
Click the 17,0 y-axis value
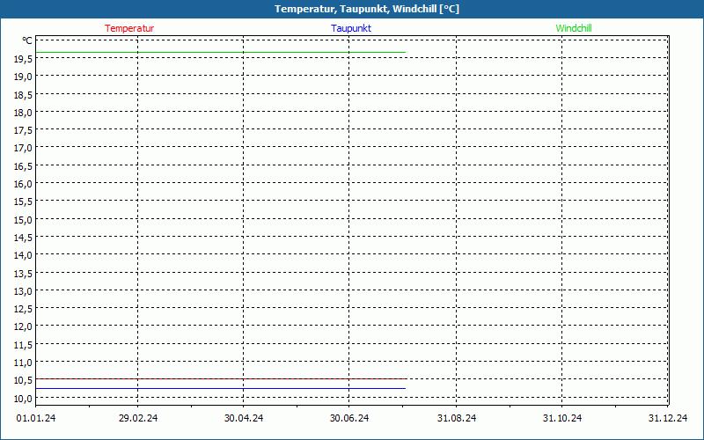pos(23,148)
